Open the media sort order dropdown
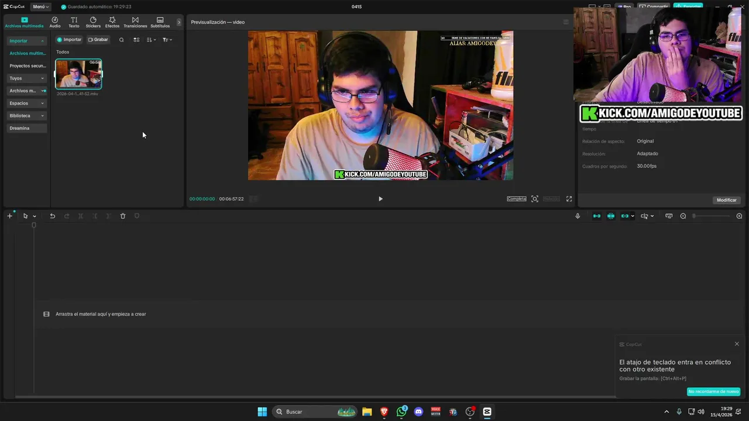749x421 pixels. point(151,40)
